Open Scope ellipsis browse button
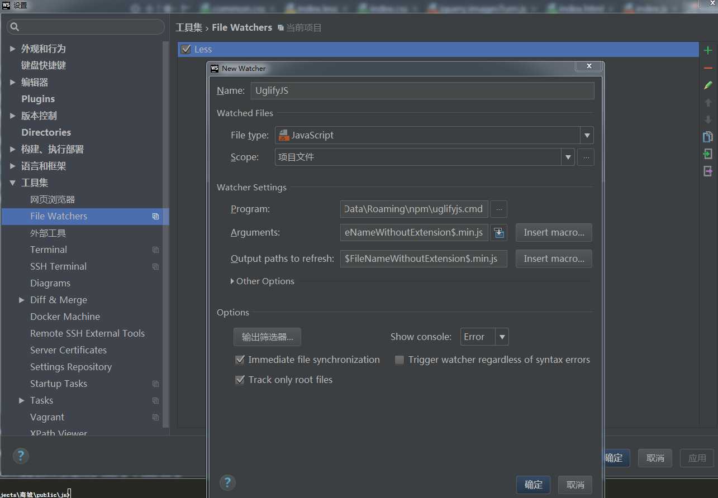 586,157
